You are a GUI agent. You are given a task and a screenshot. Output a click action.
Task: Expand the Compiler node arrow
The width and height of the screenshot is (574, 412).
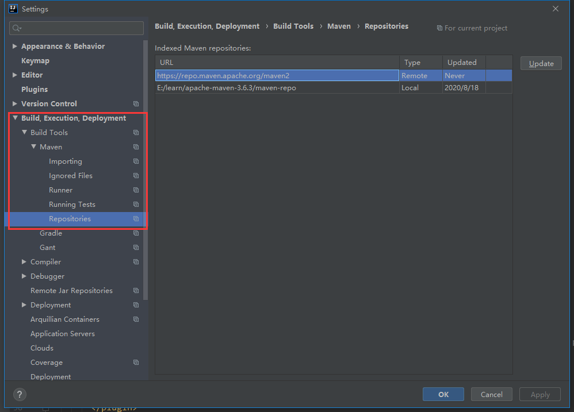[24, 262]
